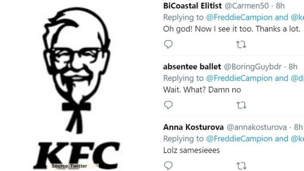This screenshot has height=171, width=304.
Task: Click the 8h timestamp on Carmen50's tweet
Action: [280, 6]
